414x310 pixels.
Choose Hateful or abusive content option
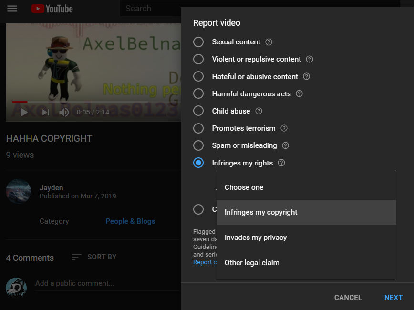198,76
